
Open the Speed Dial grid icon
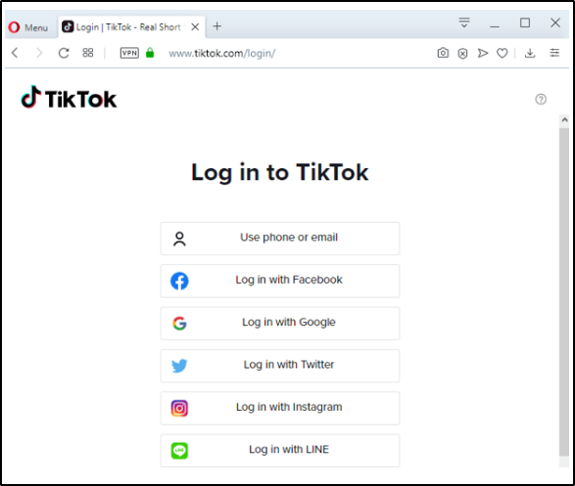pyautogui.click(x=87, y=53)
